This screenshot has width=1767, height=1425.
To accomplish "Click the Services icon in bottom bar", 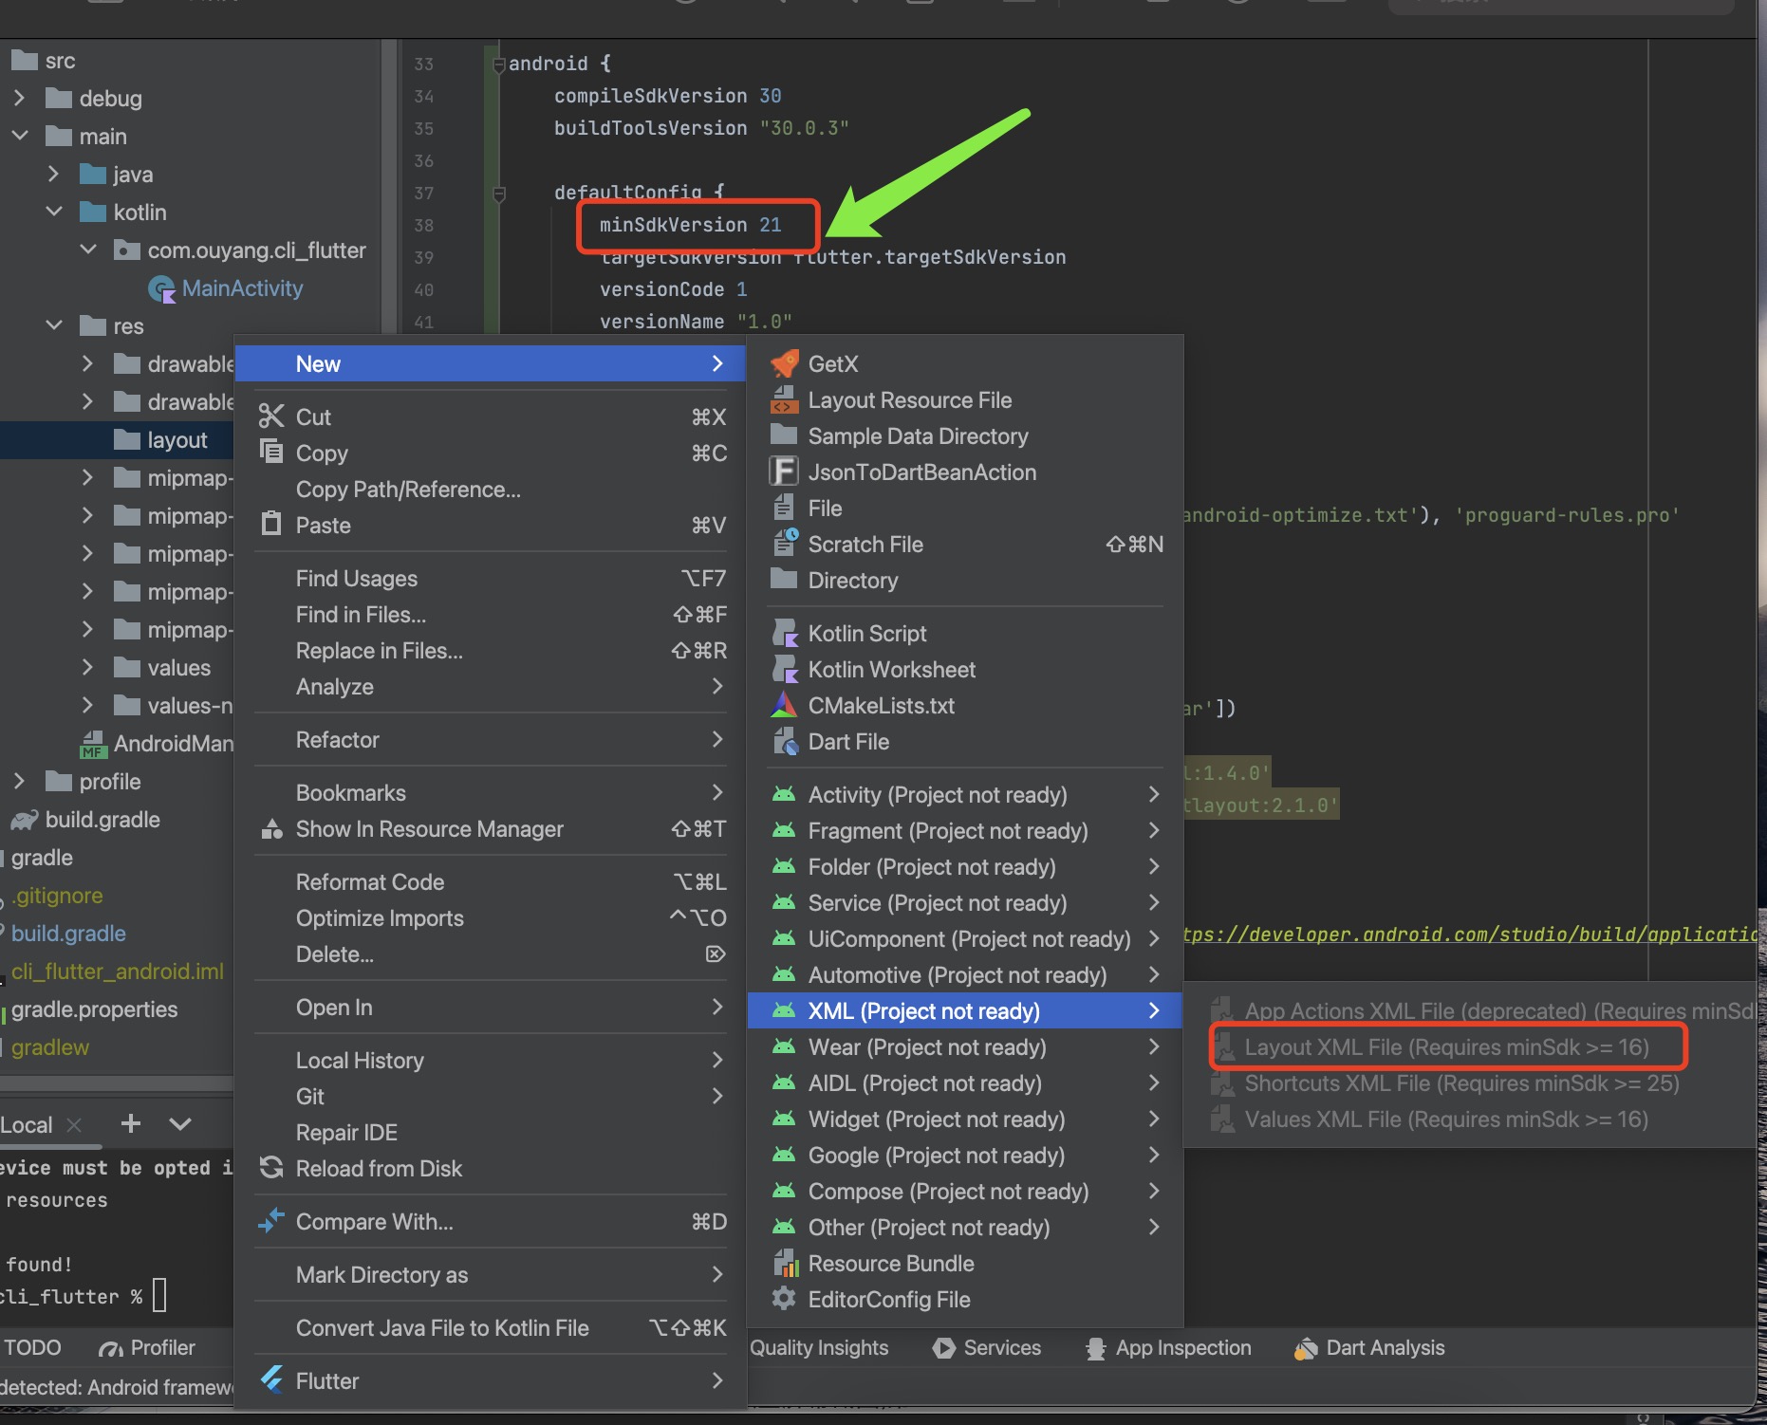I will click(x=943, y=1348).
